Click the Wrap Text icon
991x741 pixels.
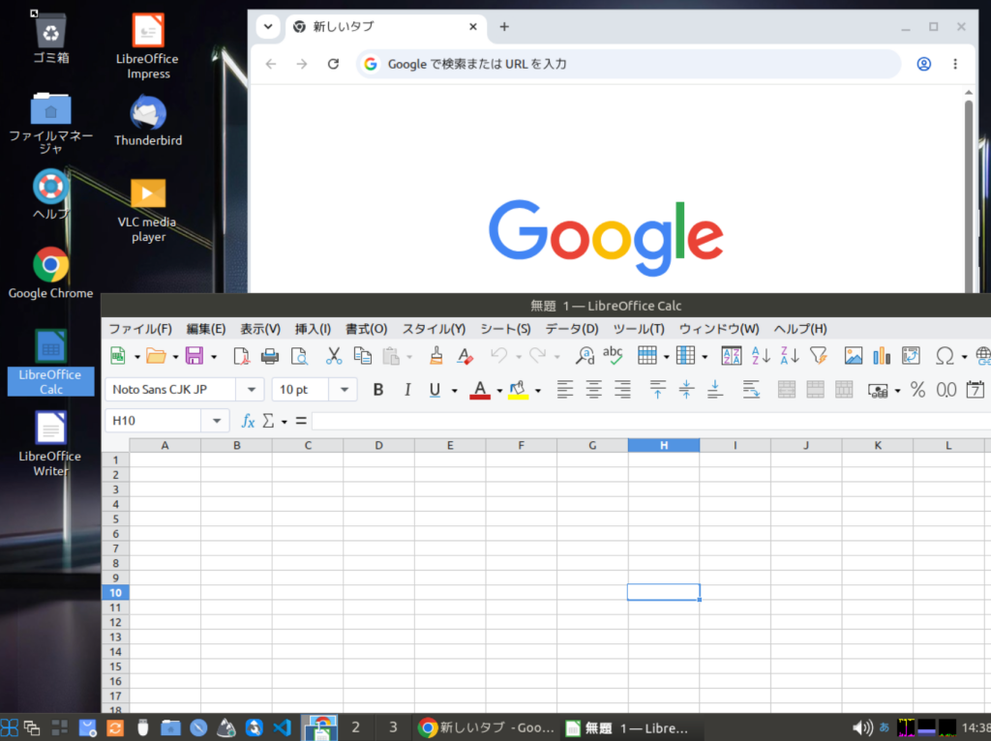coord(751,390)
